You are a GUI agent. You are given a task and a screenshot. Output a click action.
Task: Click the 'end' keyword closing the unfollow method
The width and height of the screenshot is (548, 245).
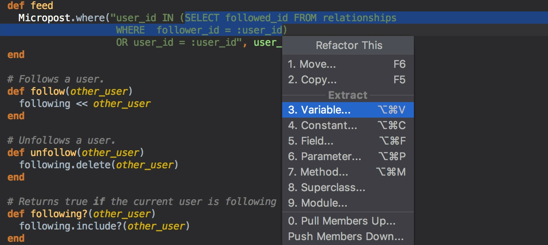coord(16,177)
